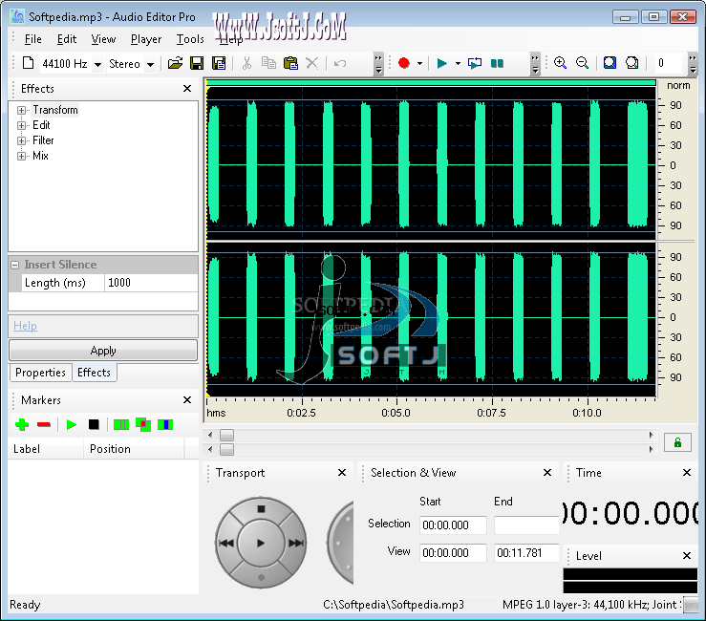Paste audio with the clipboard icon
This screenshot has width=706, height=621.
pyautogui.click(x=290, y=63)
